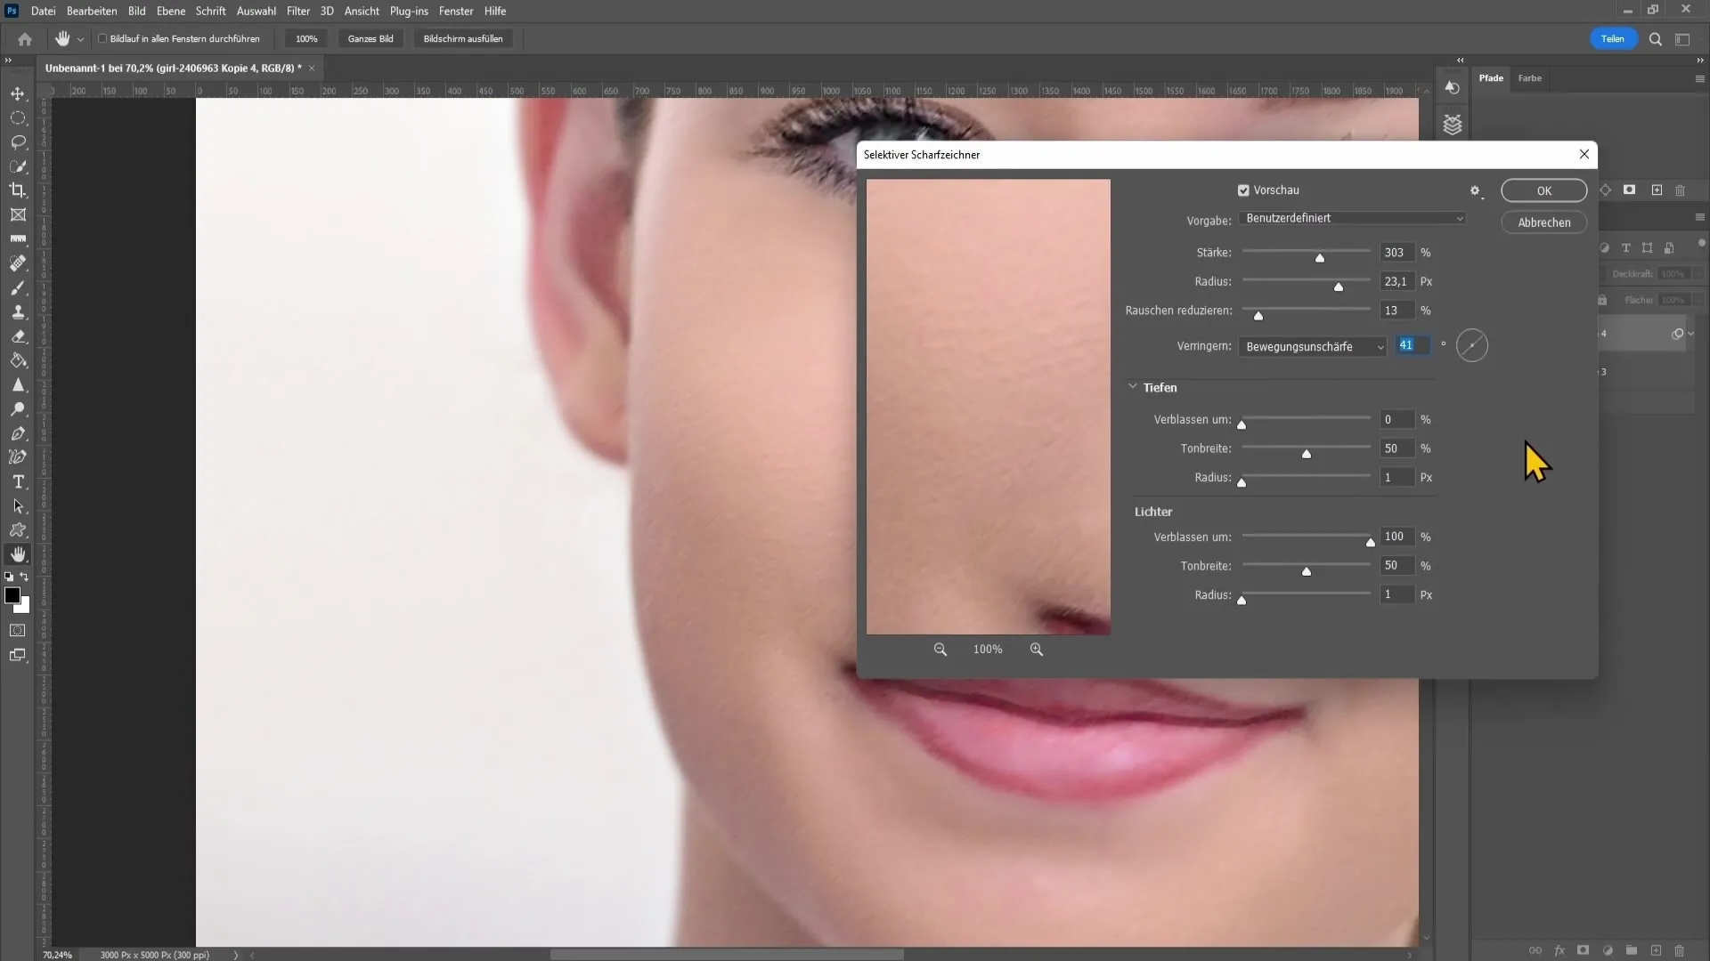Image resolution: width=1710 pixels, height=961 pixels.
Task: Select the Lasso tool
Action: 18,142
